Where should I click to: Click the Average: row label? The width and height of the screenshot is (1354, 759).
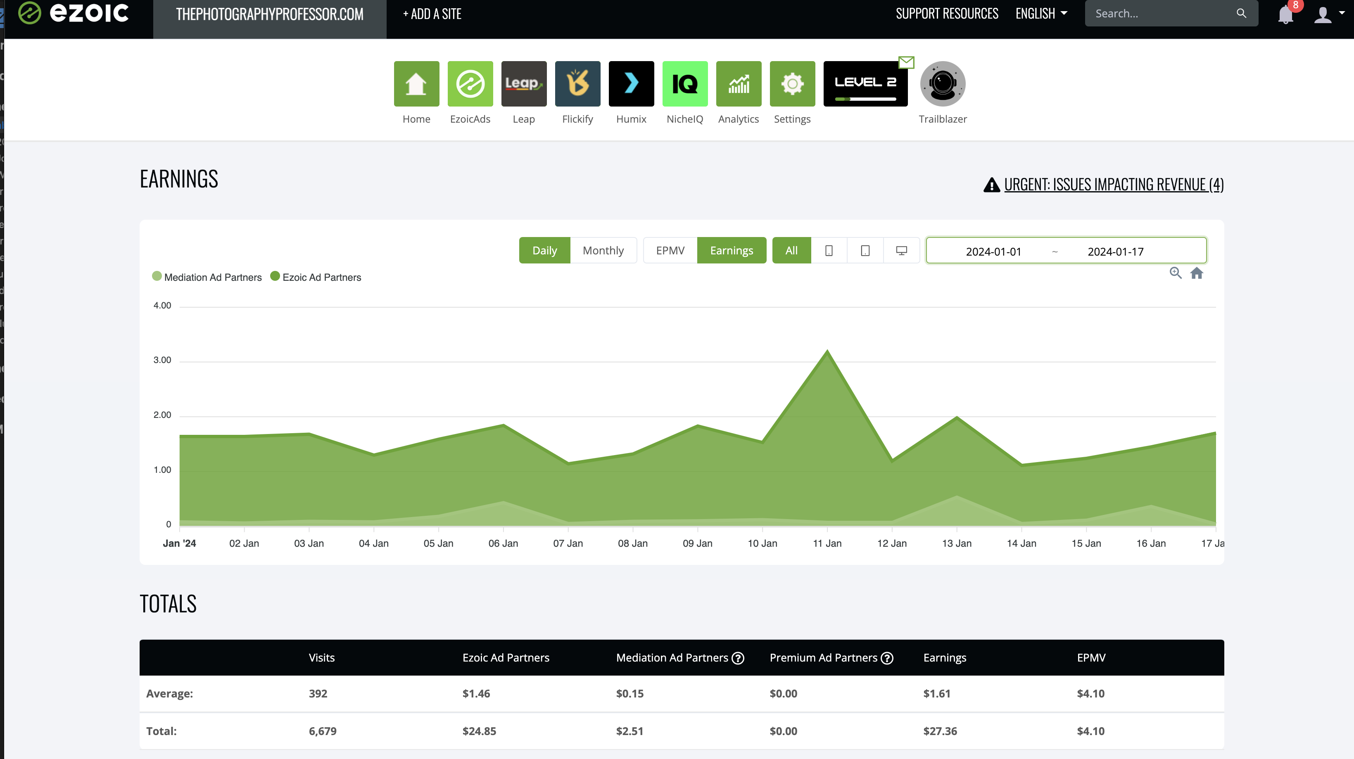pos(169,694)
